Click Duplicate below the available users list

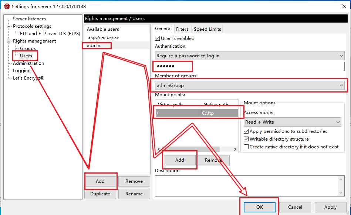100,194
